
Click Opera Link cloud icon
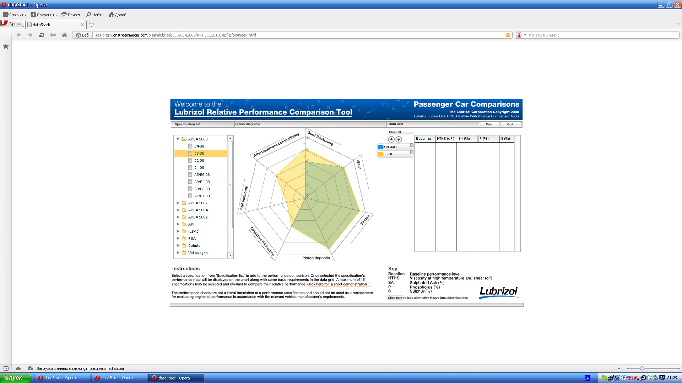point(18,368)
